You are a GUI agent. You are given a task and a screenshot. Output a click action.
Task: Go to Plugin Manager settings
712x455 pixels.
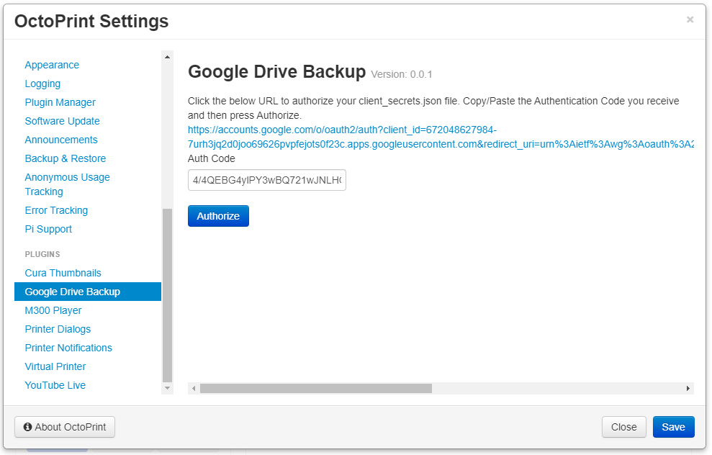point(60,102)
